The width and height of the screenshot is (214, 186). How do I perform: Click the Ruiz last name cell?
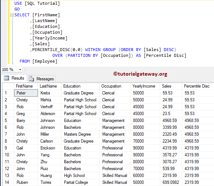[x=50, y=169]
